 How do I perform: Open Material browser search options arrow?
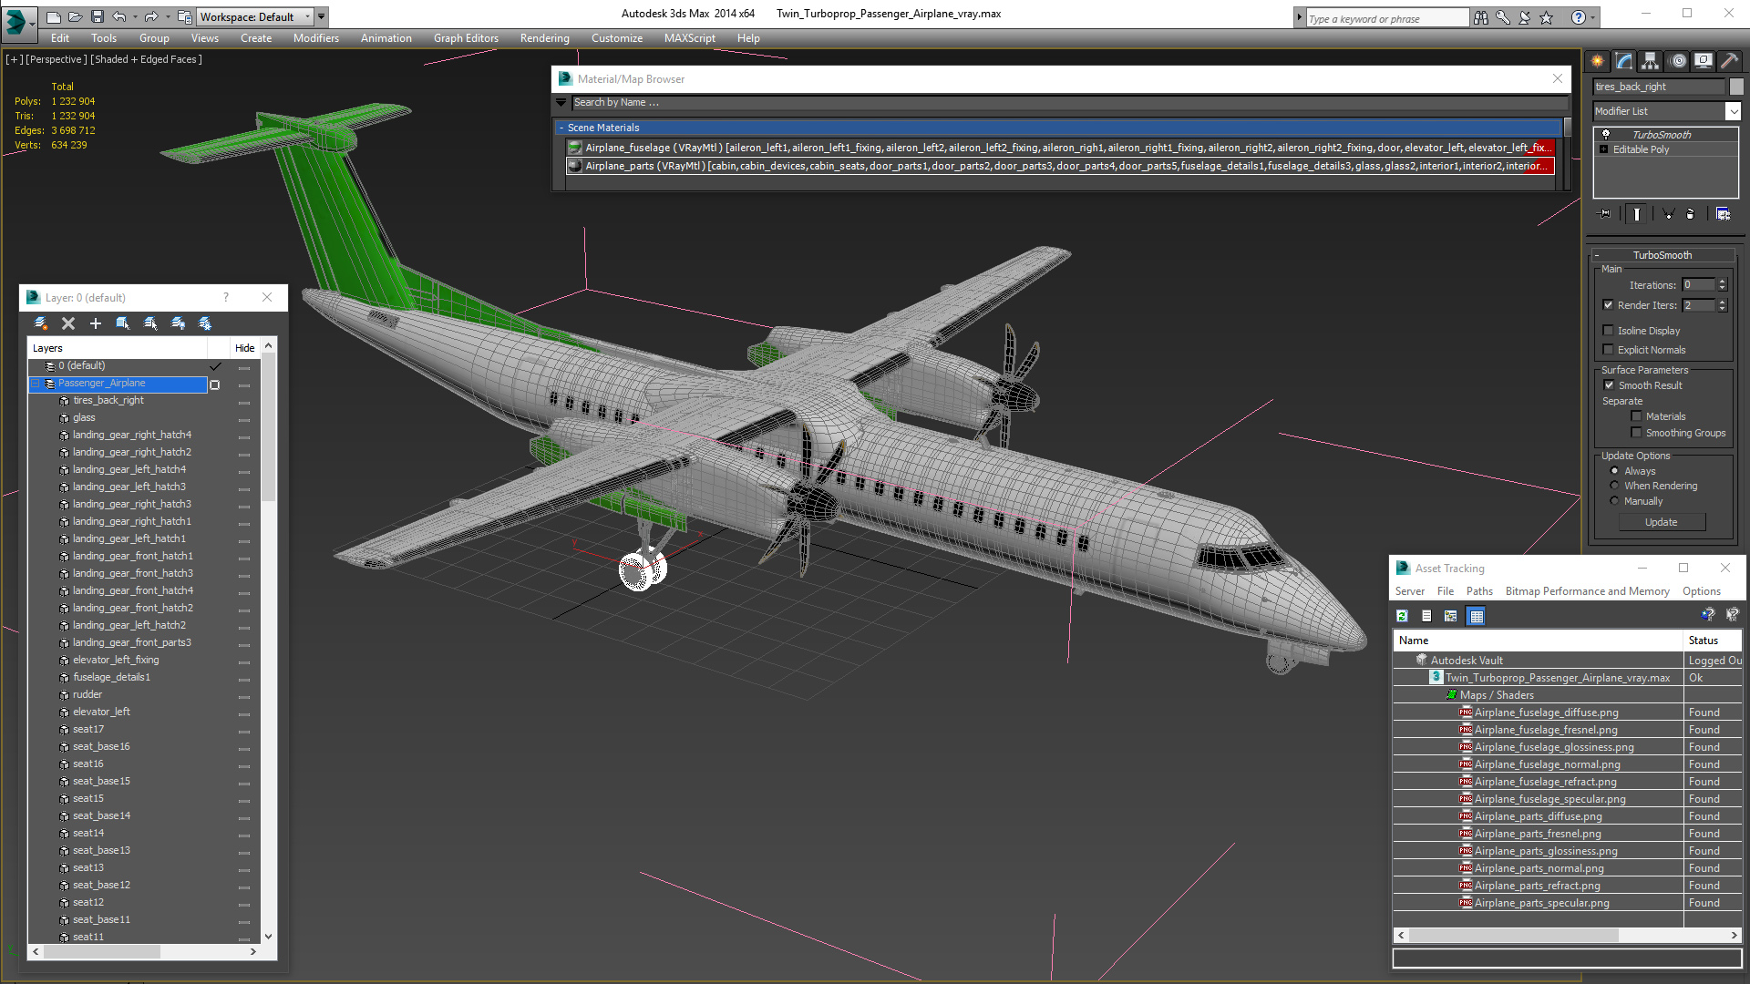click(x=561, y=103)
